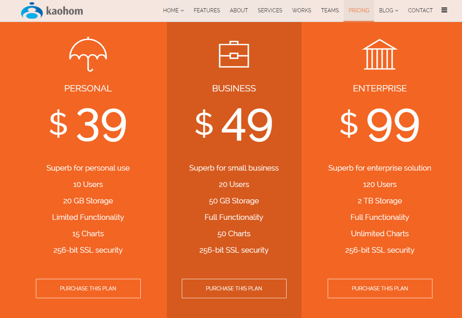Screen dimensions: 462x318
Task: Open the hamburger menu icon
Action: pos(444,10)
